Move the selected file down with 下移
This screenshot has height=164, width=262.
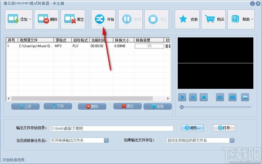pyautogui.click(x=58, y=106)
